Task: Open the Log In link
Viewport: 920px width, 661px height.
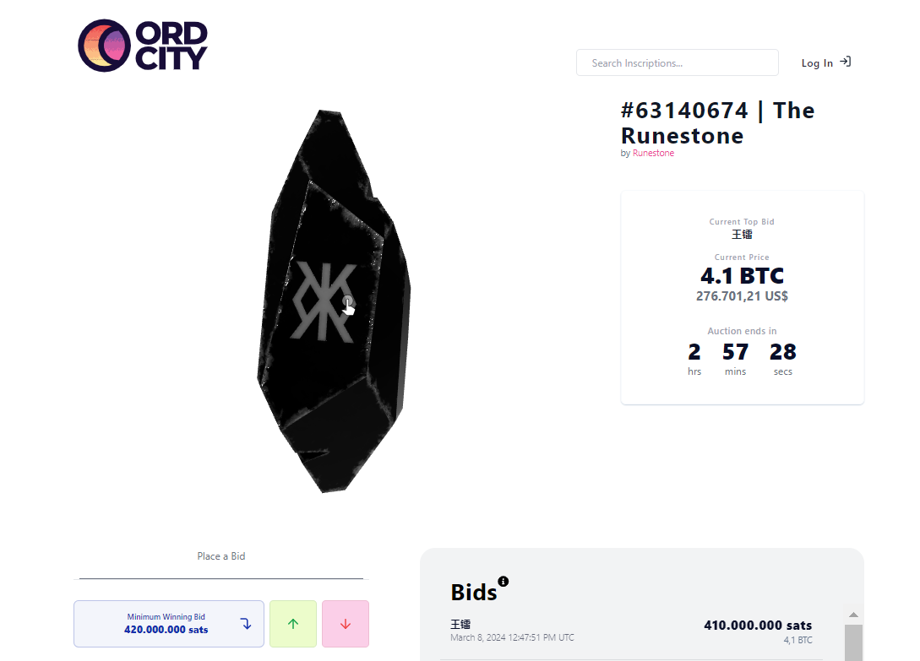Action: pyautogui.click(x=817, y=63)
